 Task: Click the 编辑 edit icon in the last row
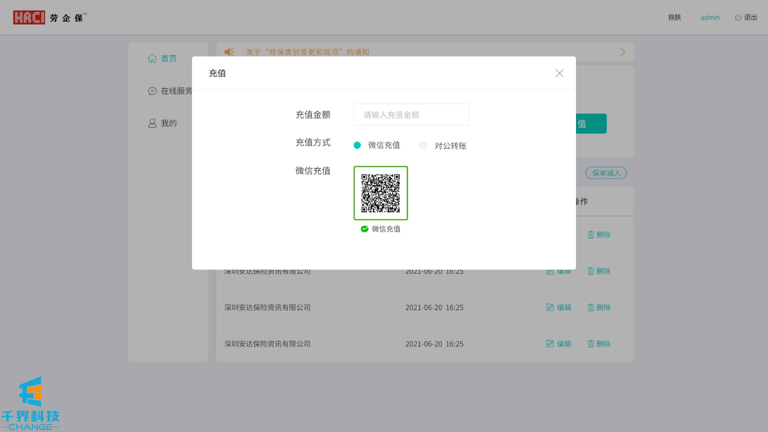click(550, 344)
